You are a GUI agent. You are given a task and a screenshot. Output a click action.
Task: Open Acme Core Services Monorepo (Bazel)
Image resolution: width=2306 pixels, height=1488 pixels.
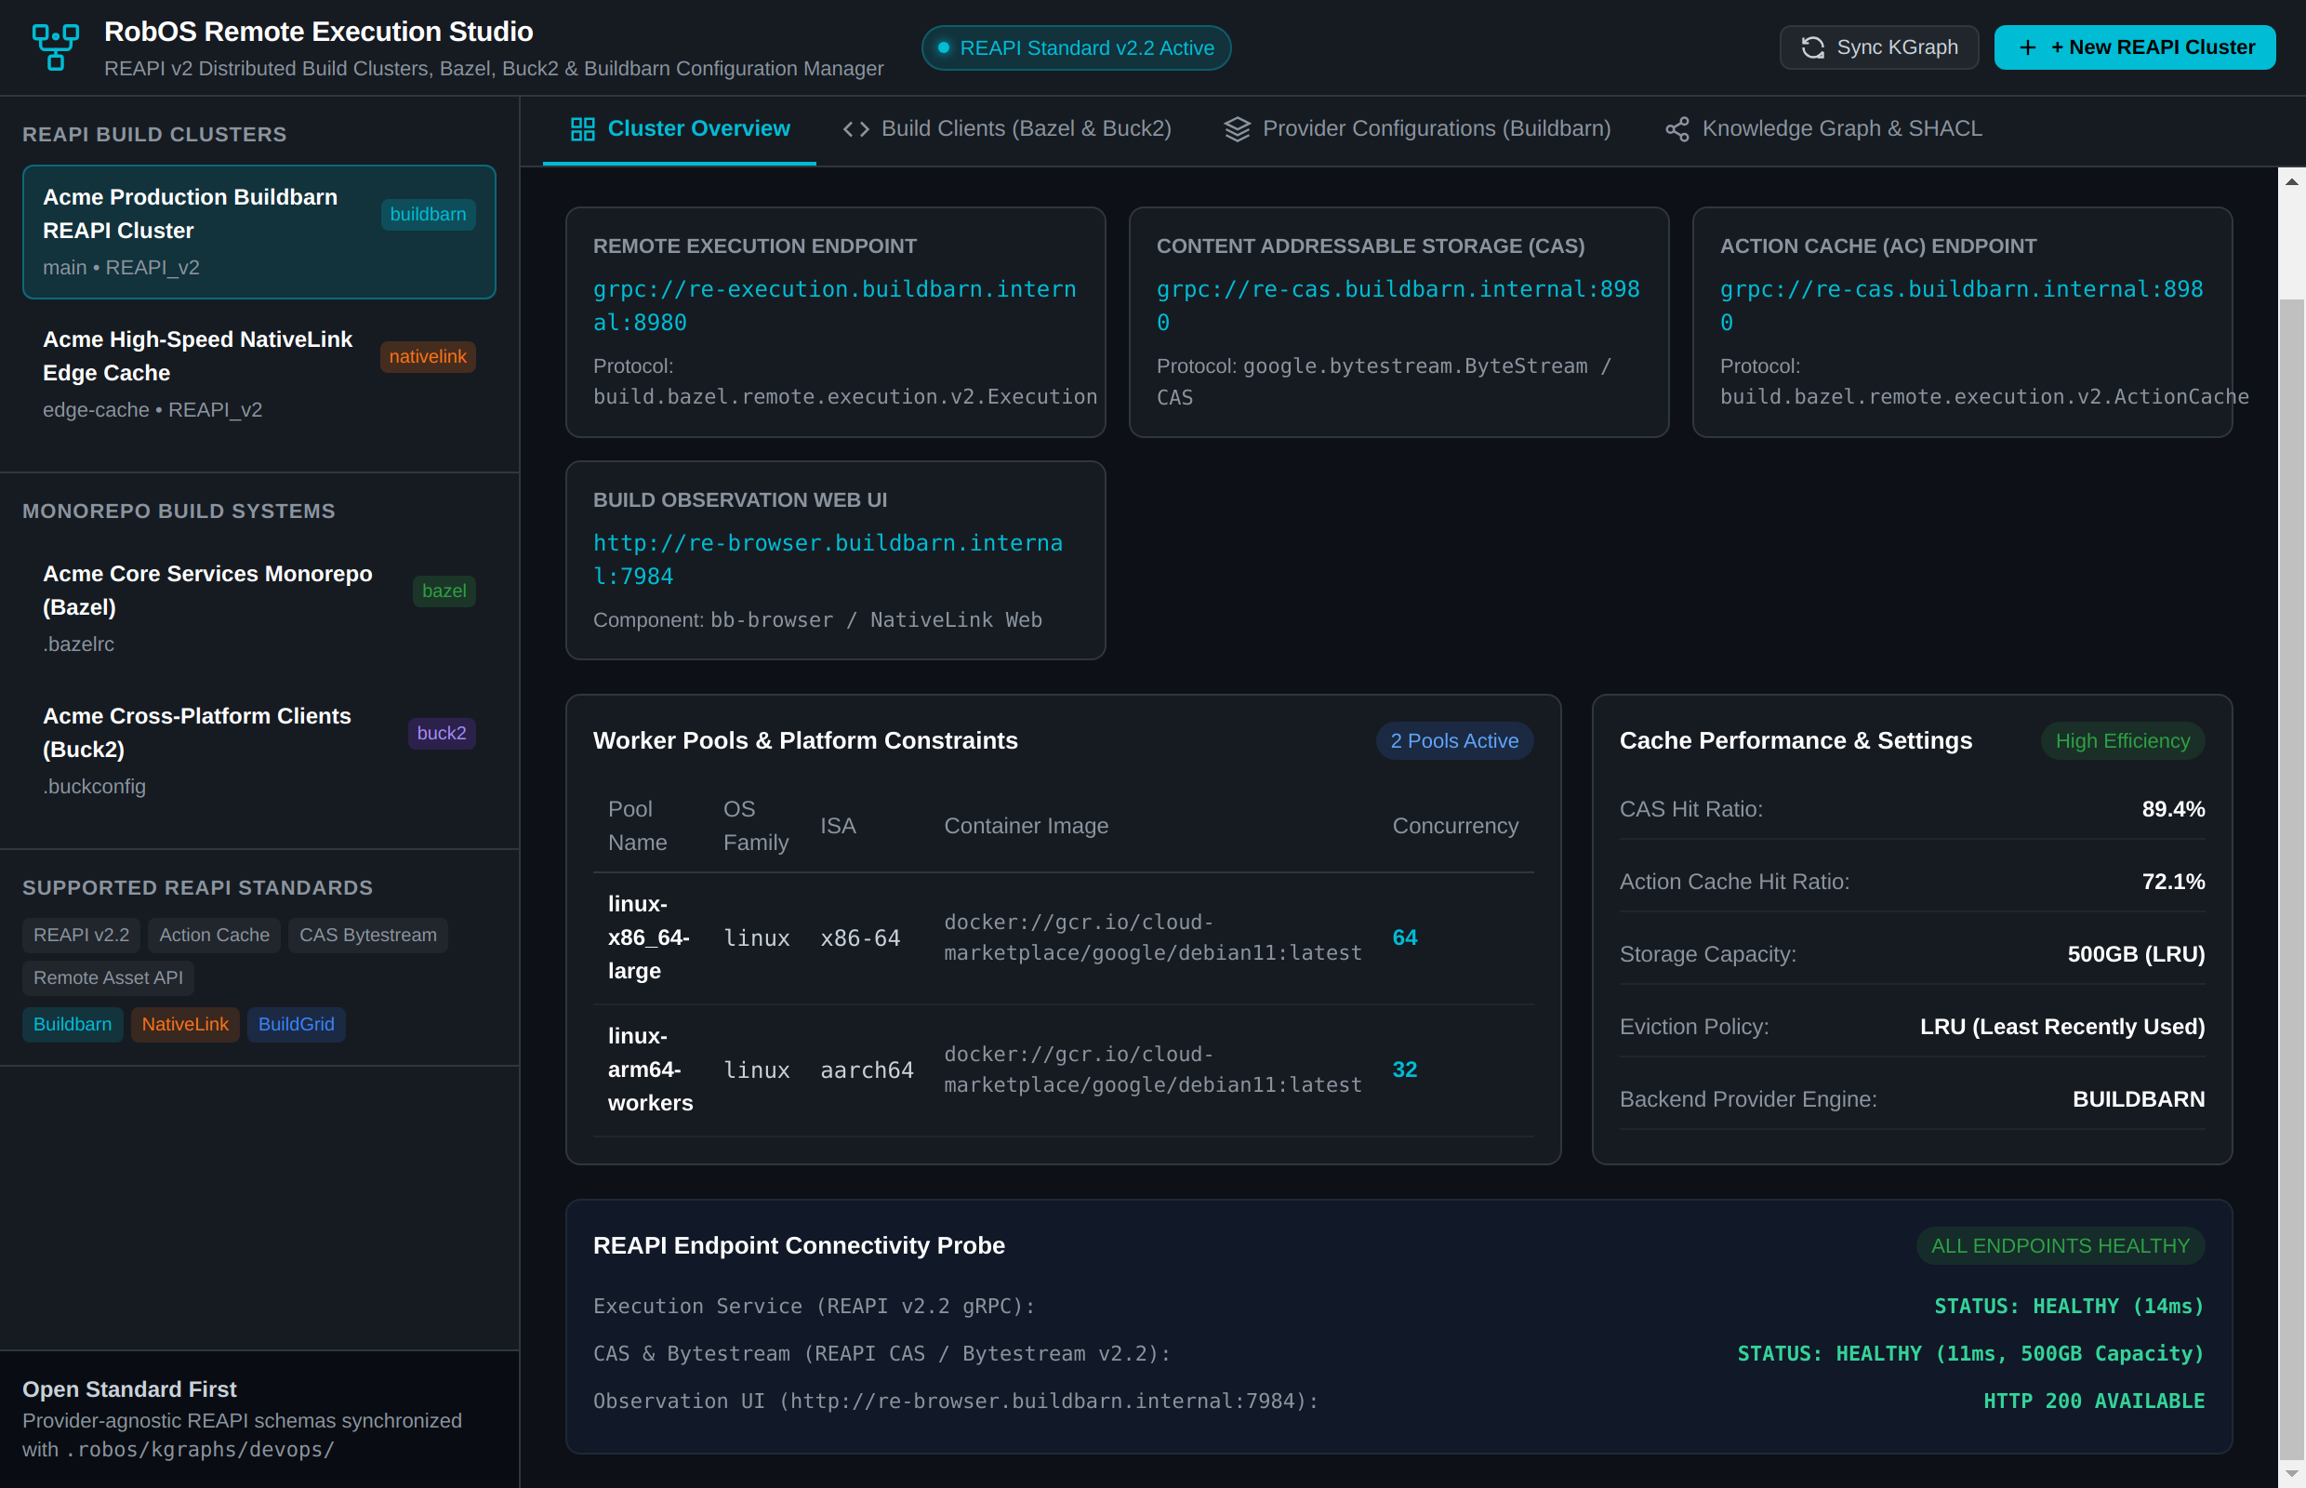click(x=258, y=608)
